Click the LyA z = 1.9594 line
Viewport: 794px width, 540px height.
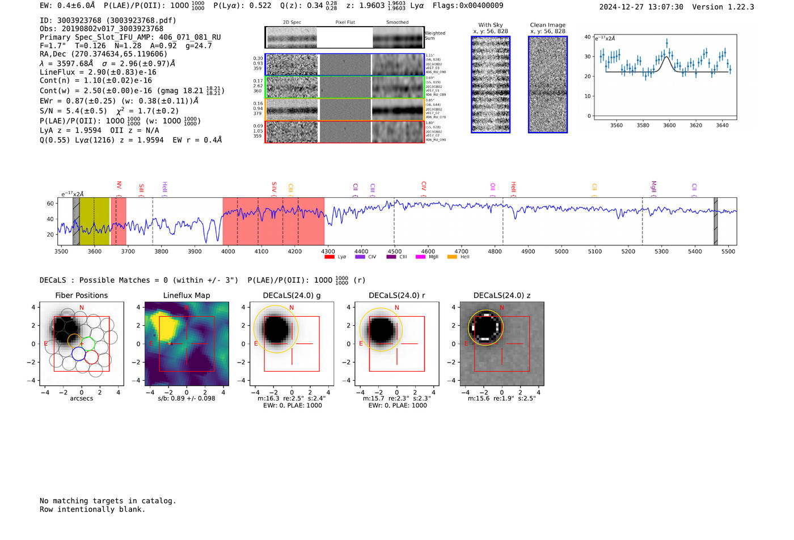(x=99, y=130)
